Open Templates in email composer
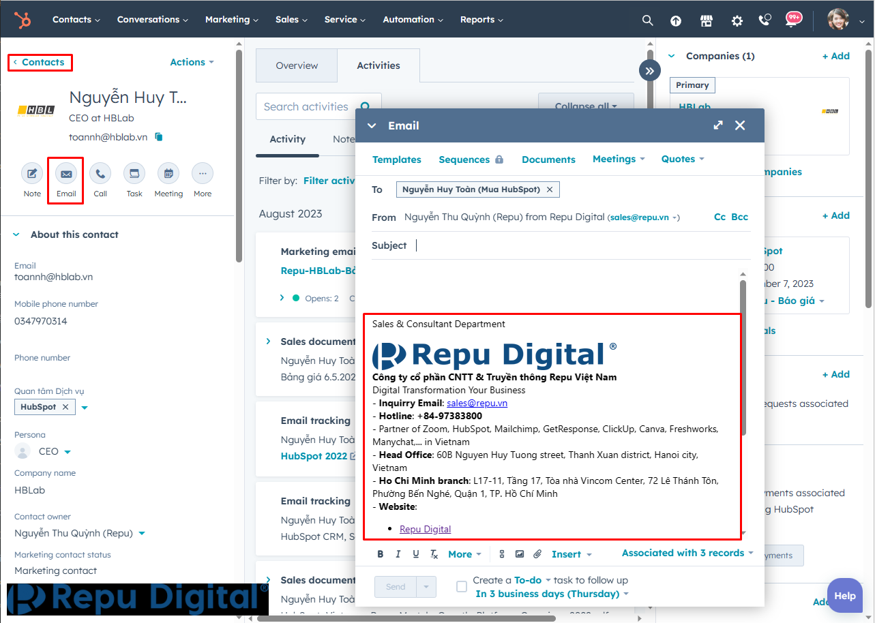The image size is (875, 623). click(x=397, y=159)
